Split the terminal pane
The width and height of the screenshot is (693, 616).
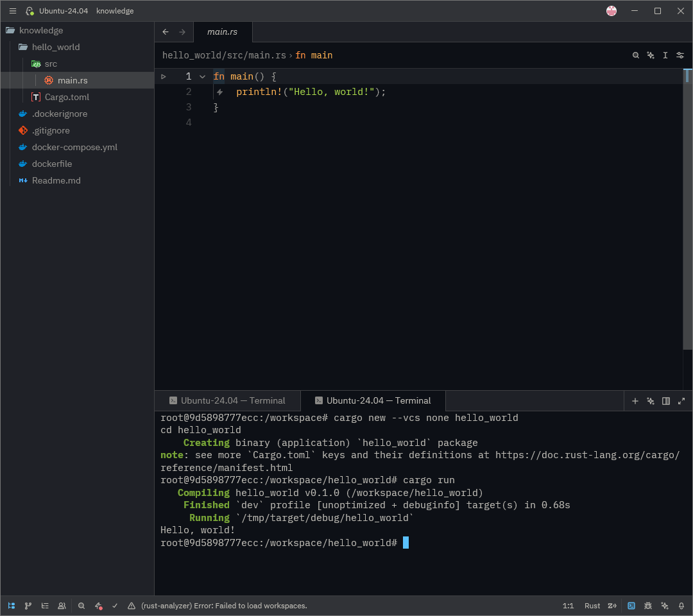coord(666,401)
